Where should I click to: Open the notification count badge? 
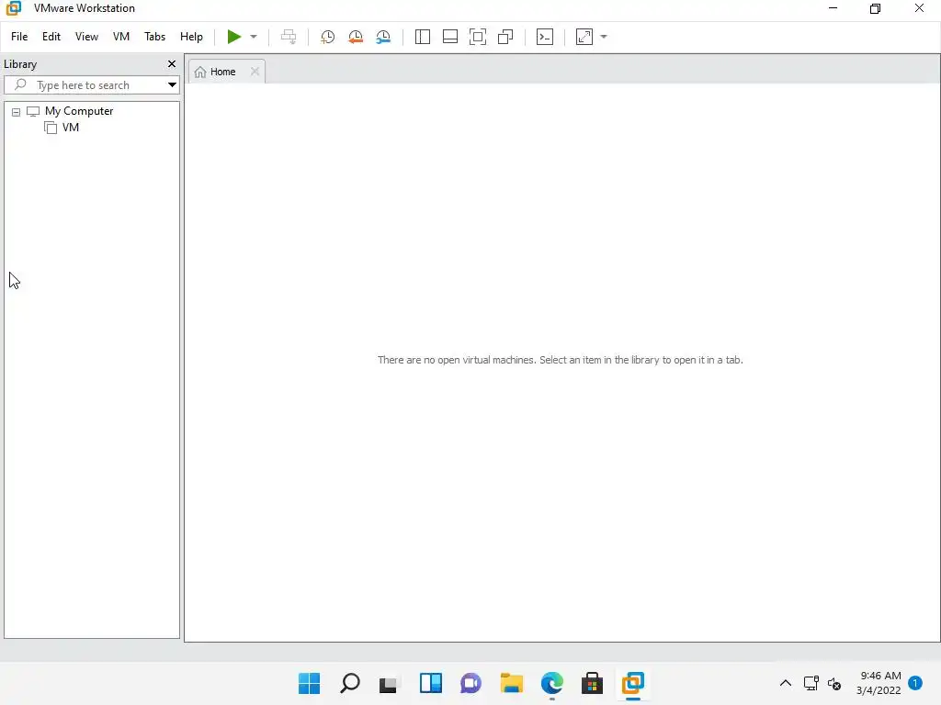(915, 683)
